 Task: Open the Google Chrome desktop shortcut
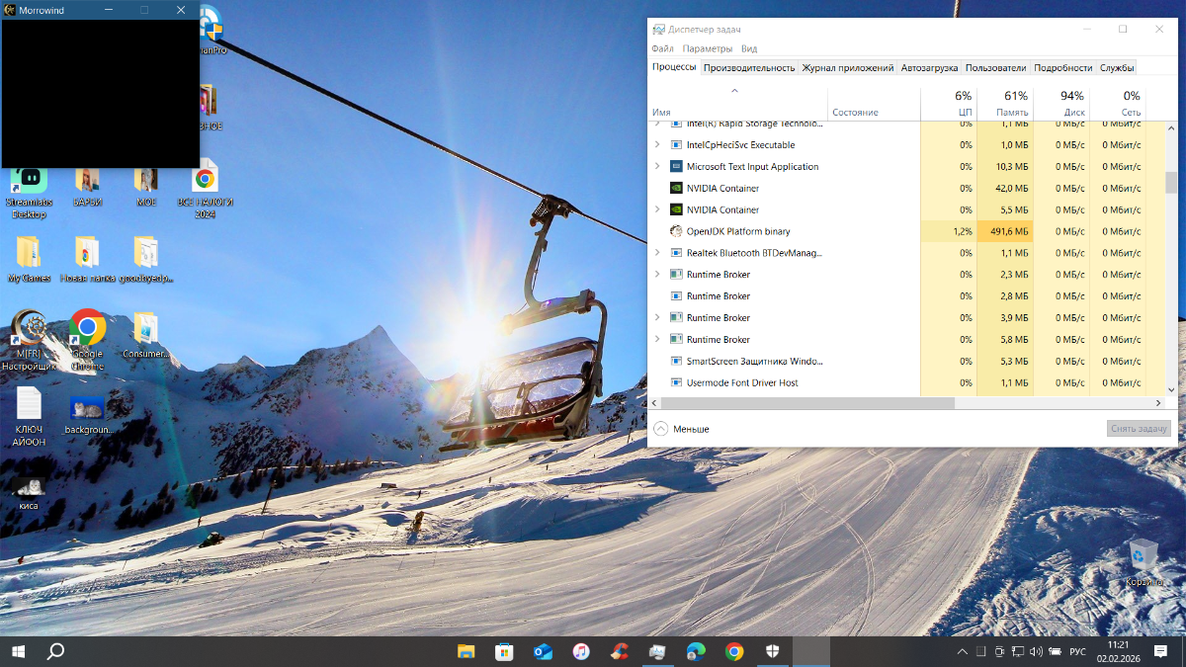[x=87, y=329]
